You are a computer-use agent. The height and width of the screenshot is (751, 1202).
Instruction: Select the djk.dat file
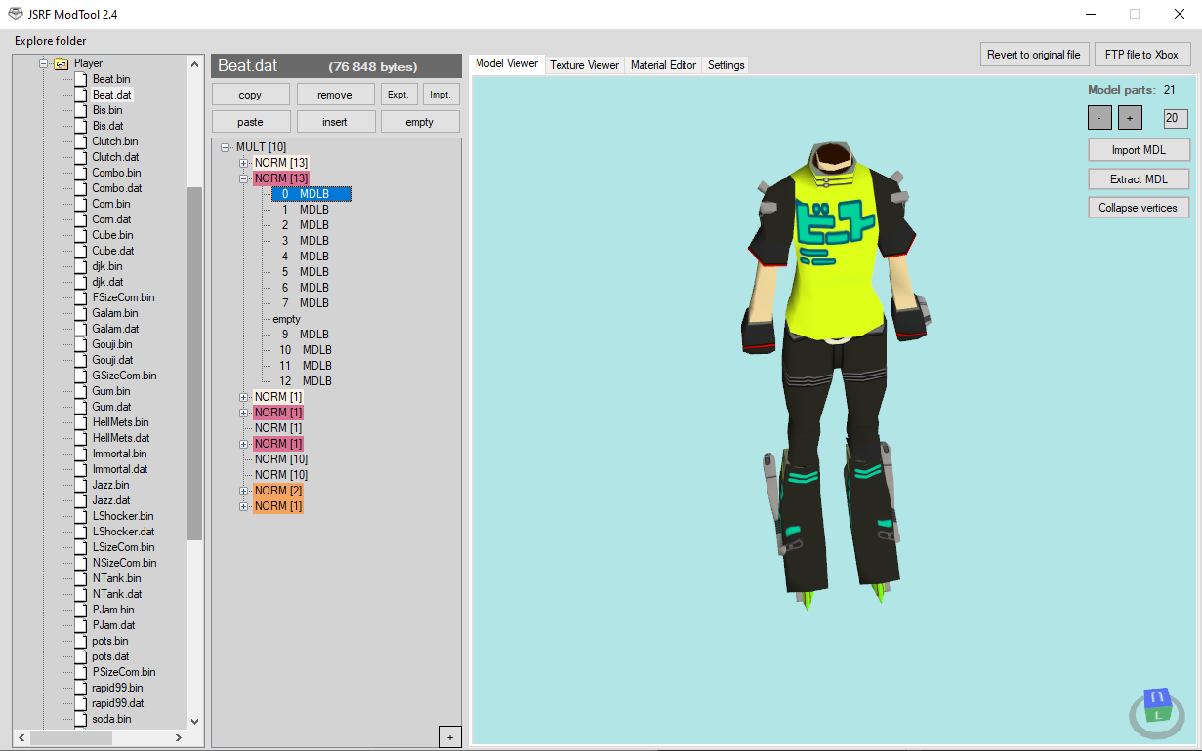pyautogui.click(x=107, y=282)
